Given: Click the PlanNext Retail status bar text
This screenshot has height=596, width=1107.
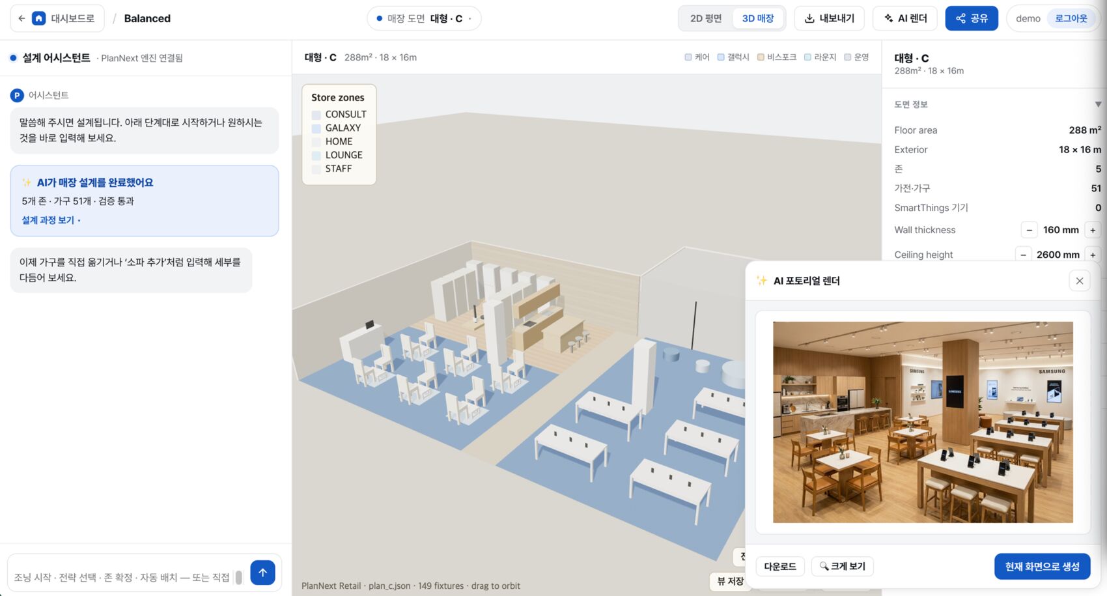Looking at the screenshot, I should [411, 586].
